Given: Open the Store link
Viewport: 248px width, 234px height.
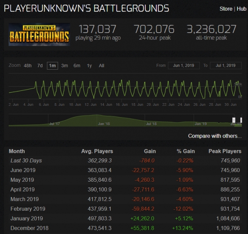Looking at the screenshot, I should (225, 9).
